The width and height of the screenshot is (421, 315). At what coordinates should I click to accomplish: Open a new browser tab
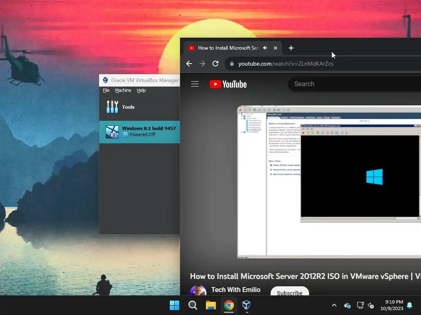291,48
